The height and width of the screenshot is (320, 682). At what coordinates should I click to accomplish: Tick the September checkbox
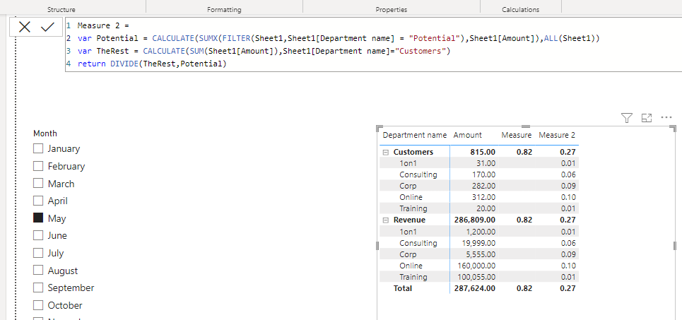tap(38, 288)
